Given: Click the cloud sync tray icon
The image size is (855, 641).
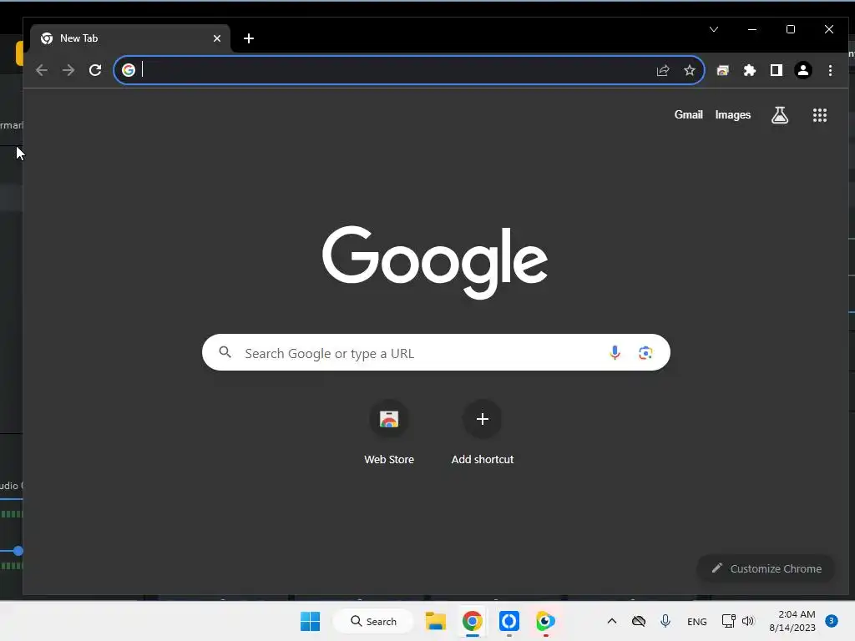Looking at the screenshot, I should click(x=639, y=621).
